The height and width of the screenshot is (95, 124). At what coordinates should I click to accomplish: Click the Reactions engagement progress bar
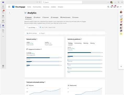(43, 58)
